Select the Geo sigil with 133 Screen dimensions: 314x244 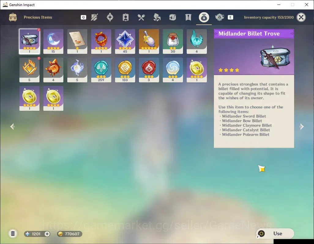pos(125,70)
